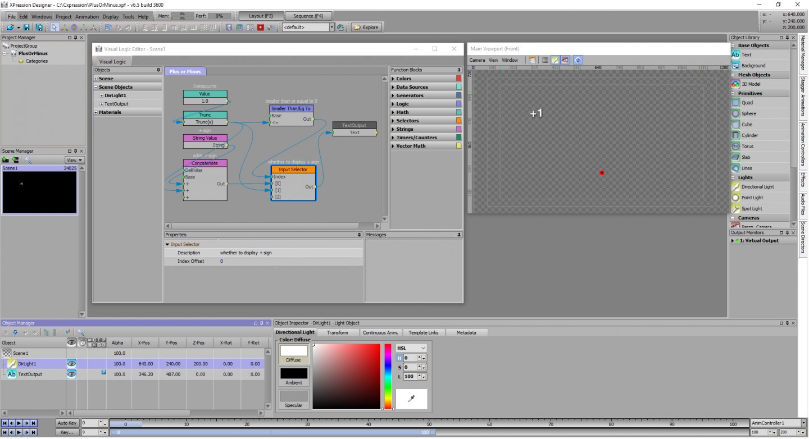
Task: Choose the Torus primitive icon
Action: pos(735,146)
